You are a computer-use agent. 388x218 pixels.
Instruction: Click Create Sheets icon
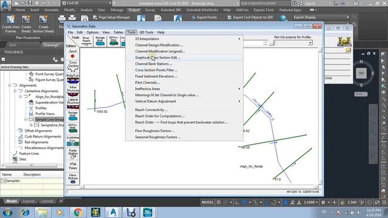point(25,19)
